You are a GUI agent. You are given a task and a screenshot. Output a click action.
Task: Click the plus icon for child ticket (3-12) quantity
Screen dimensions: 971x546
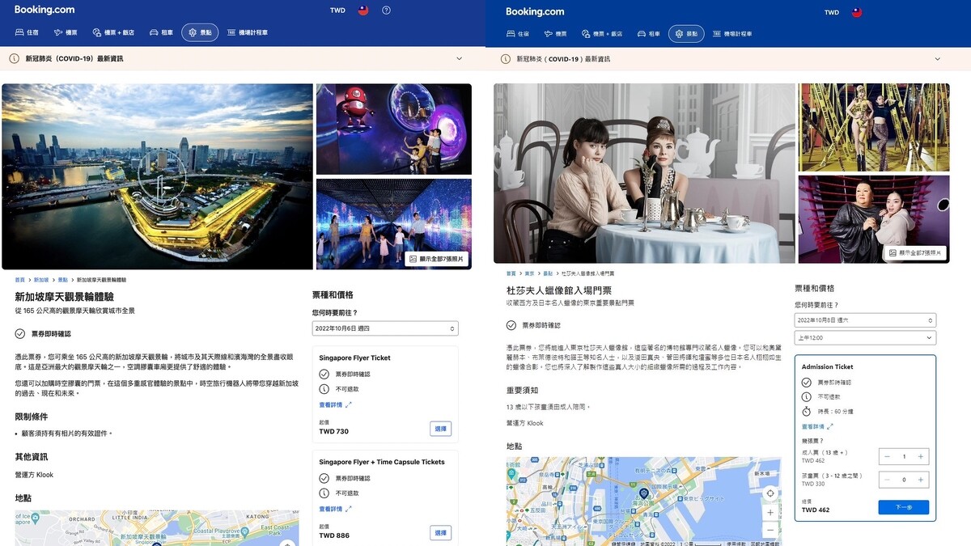click(x=920, y=480)
